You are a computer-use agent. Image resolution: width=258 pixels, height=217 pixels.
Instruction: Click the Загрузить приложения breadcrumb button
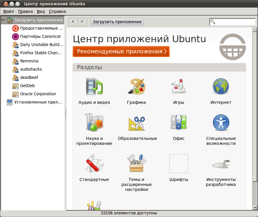tap(117, 22)
